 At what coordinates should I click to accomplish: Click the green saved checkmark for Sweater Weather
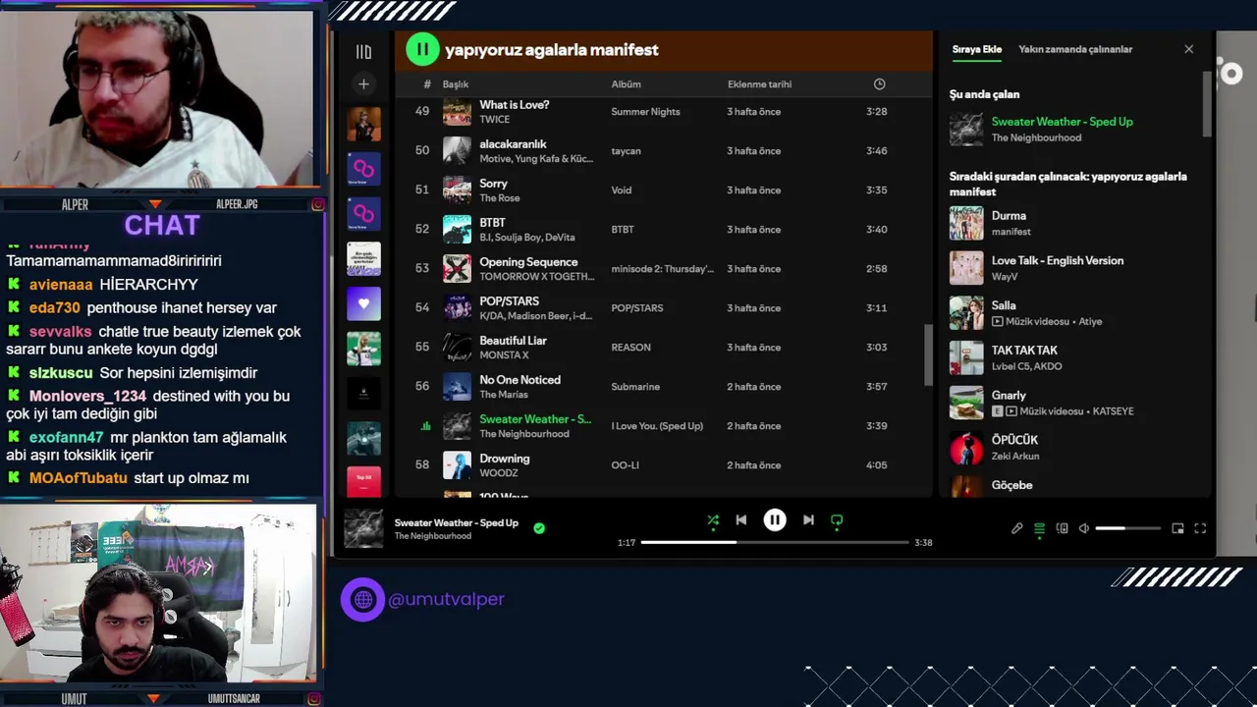click(539, 528)
